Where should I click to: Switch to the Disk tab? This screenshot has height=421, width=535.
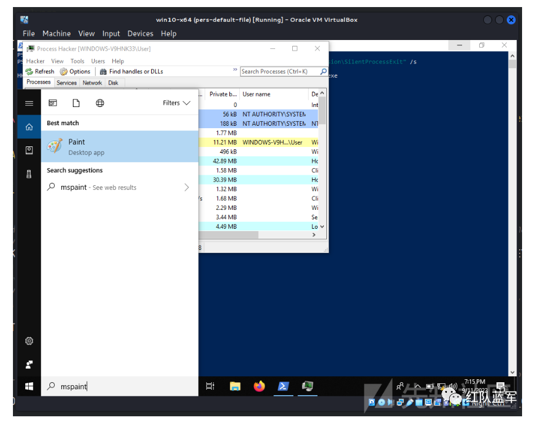click(113, 82)
